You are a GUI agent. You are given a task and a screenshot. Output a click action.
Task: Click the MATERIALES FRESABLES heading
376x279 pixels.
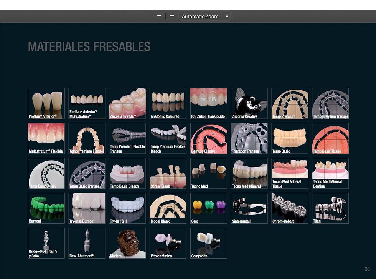coord(89,46)
